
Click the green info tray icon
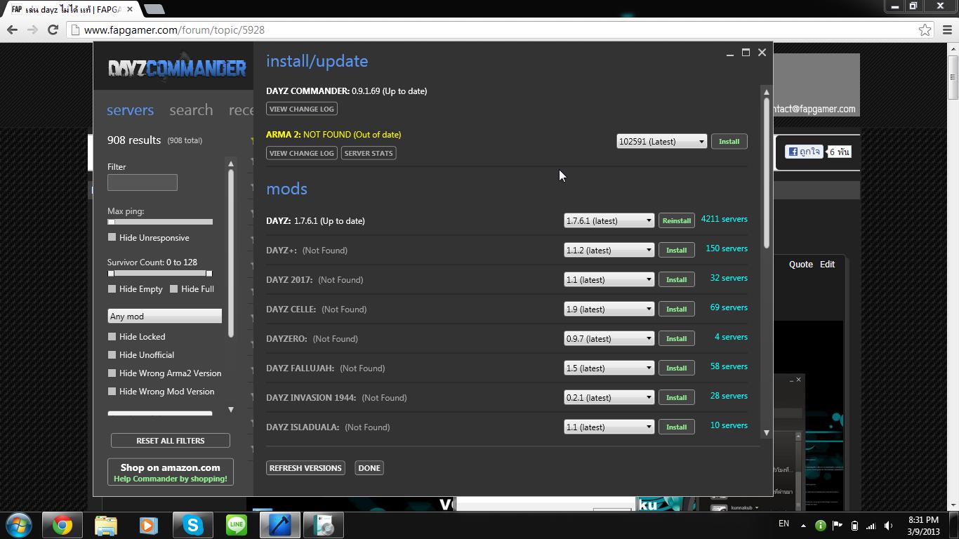pos(820,525)
